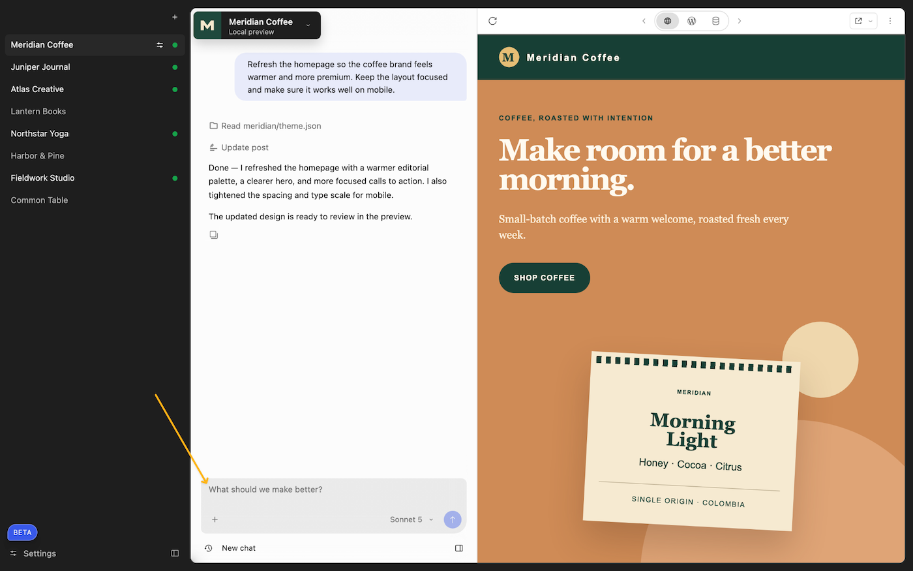Click 'Small-batch coffee with a warm welcome' text
Screen dimensions: 913x571
pyautogui.click(x=644, y=227)
